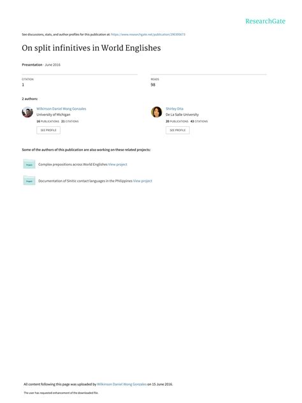Open View project link for Sinitic documentation

pyautogui.click(x=143, y=181)
